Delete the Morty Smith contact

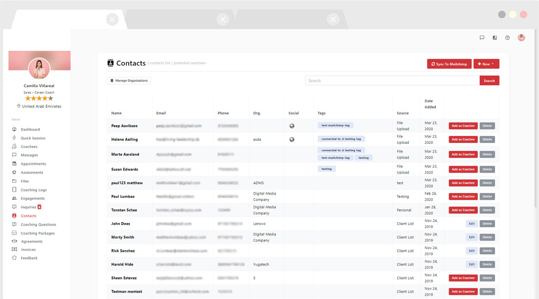pos(487,237)
